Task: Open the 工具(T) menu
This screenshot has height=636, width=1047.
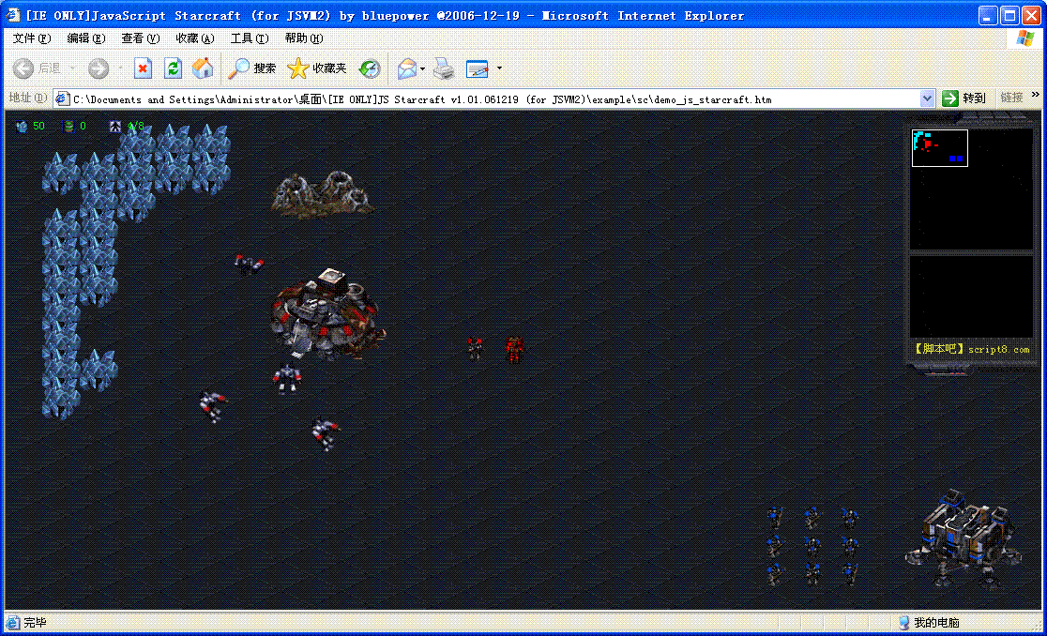Action: click(249, 38)
